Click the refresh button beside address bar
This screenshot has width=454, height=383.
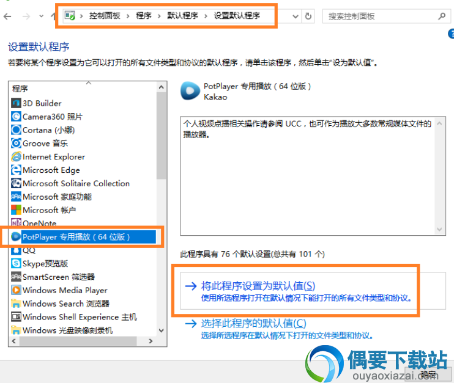[x=308, y=16]
